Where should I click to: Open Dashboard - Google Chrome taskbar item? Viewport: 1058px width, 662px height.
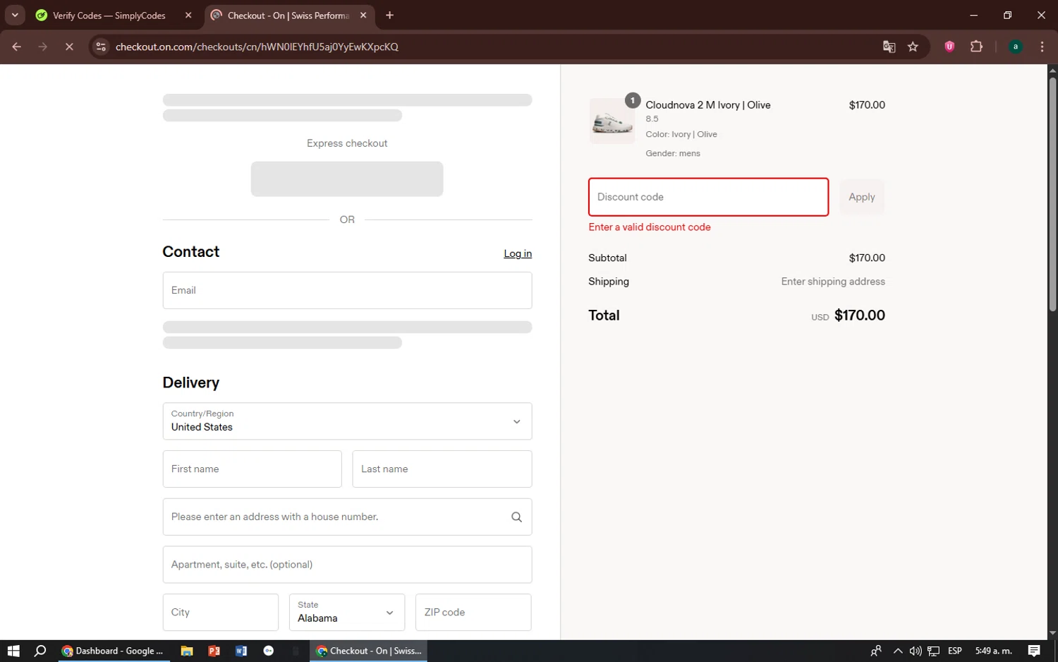tap(113, 651)
